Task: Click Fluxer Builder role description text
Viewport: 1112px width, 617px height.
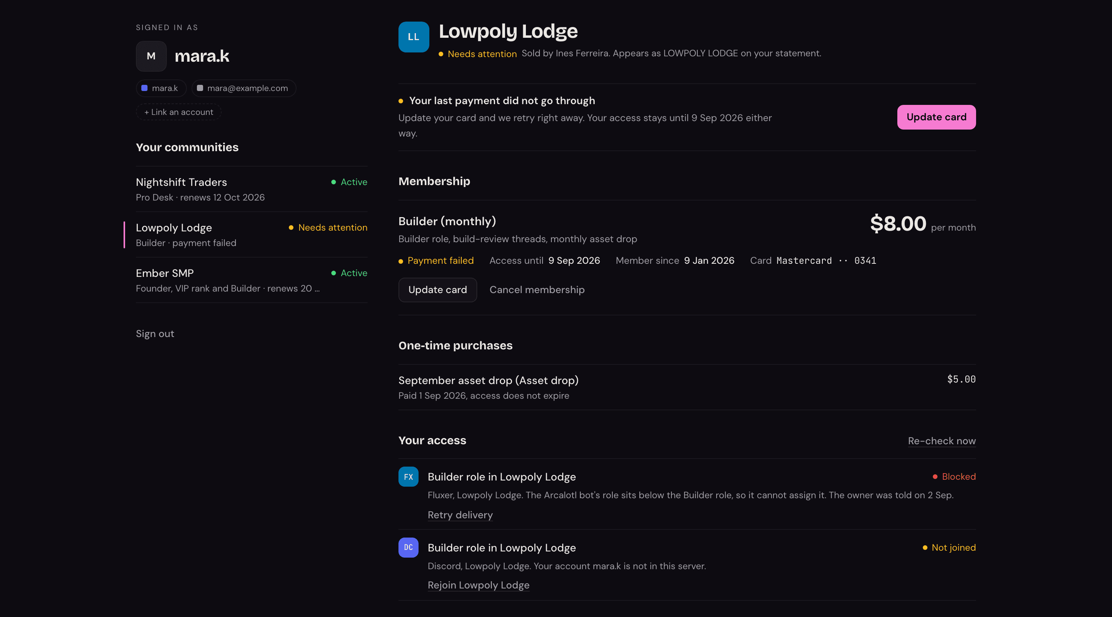Action: (x=690, y=495)
